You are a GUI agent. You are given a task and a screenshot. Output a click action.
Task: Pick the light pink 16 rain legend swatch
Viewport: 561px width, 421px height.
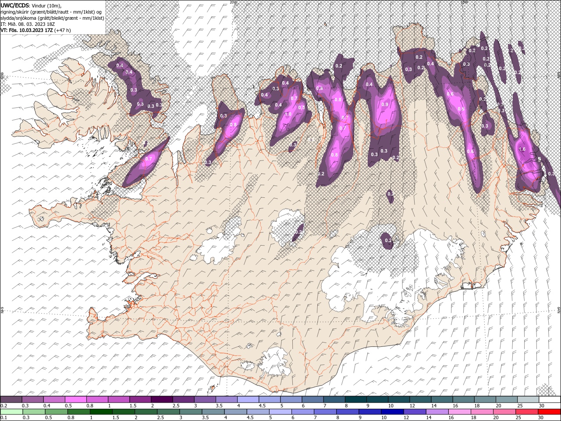click(459, 412)
